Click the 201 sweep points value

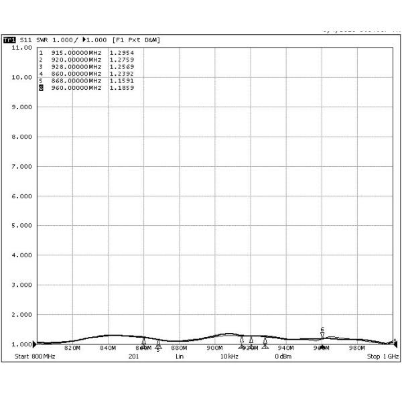133,356
